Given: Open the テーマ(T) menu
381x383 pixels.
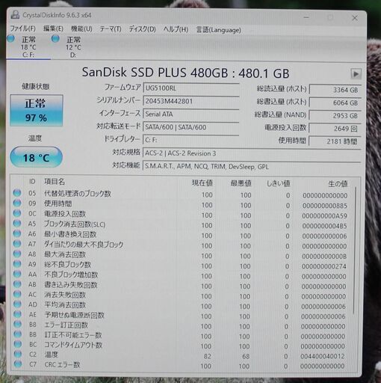Looking at the screenshot, I should pos(111,29).
